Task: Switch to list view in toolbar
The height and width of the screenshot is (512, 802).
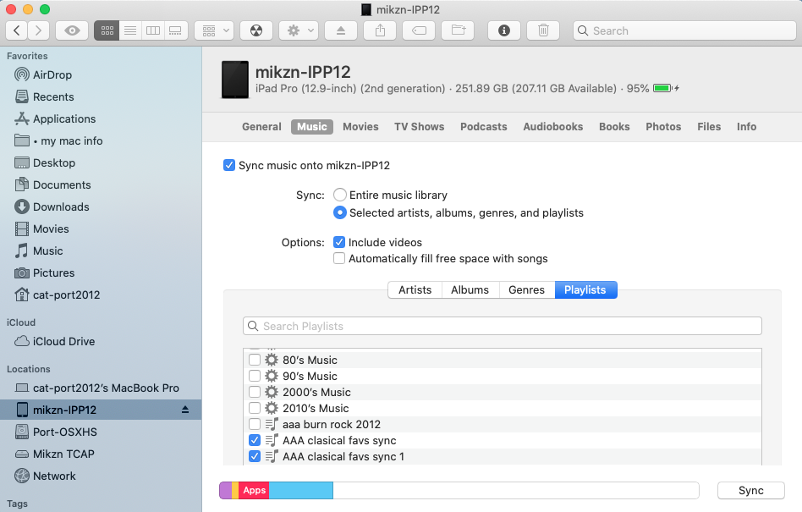Action: tap(130, 30)
